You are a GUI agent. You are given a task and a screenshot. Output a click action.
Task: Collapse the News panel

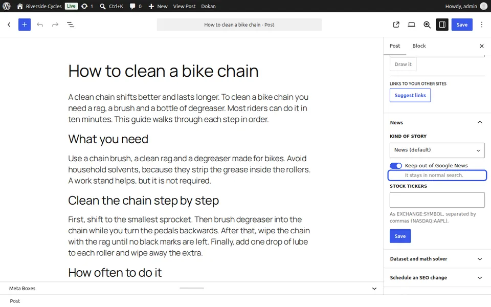coord(437,122)
